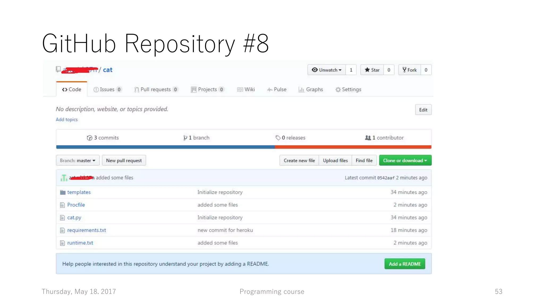Click Add a README button
Viewport: 544px width, 306px height.
point(405,264)
